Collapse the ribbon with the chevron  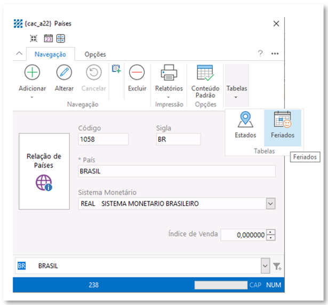click(19, 54)
